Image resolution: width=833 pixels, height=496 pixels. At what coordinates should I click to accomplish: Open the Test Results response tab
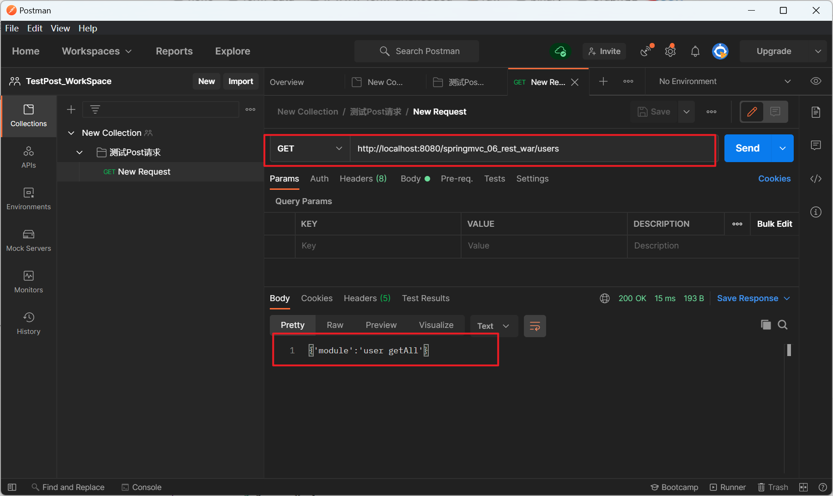(426, 298)
